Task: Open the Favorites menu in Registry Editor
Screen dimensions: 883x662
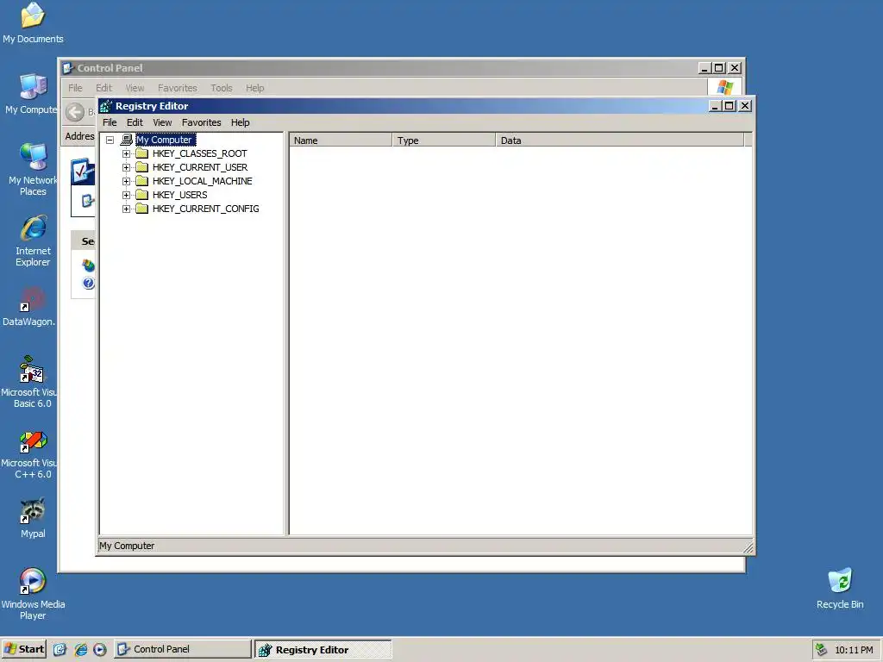Action: 201,122
